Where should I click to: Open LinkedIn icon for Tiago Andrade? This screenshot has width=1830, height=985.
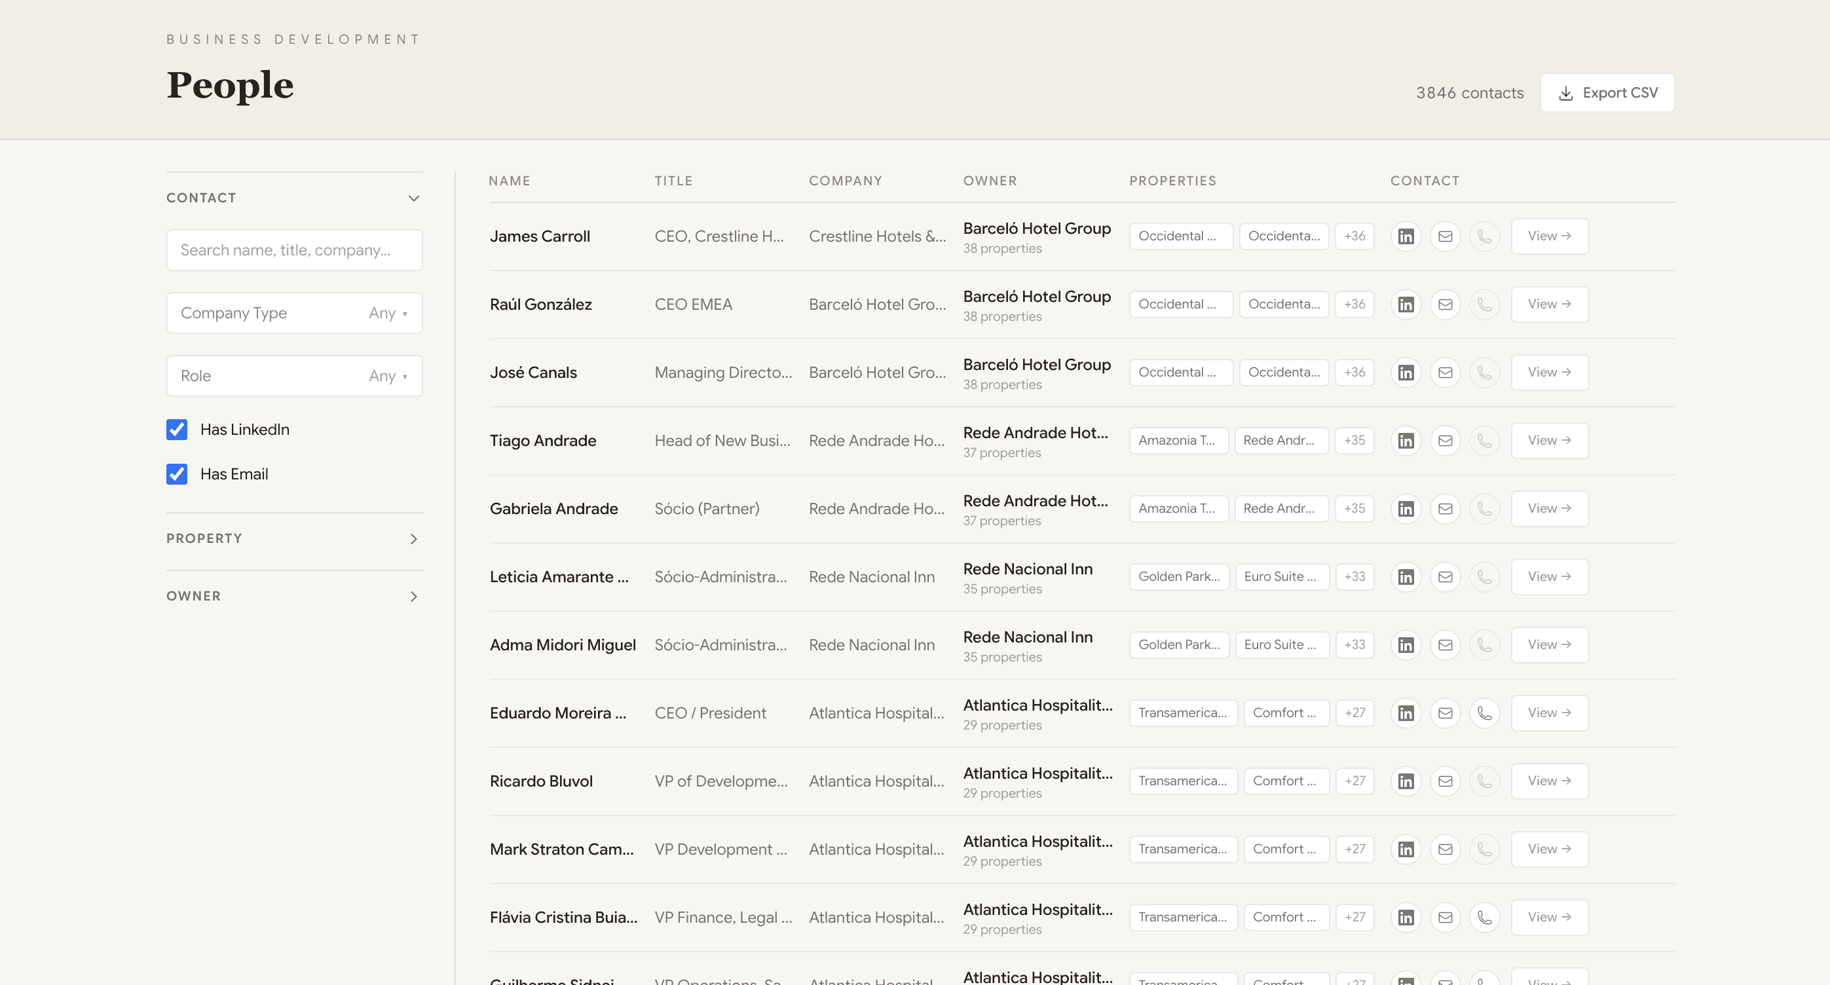pos(1405,441)
